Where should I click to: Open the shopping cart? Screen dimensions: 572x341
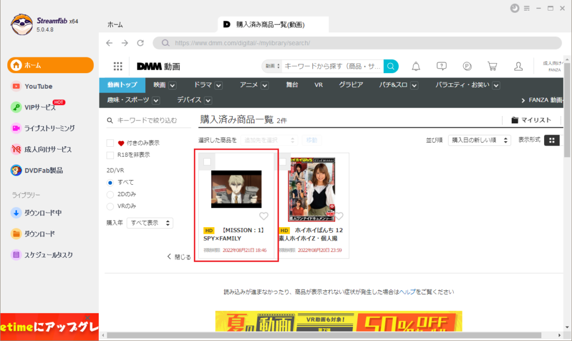[493, 66]
